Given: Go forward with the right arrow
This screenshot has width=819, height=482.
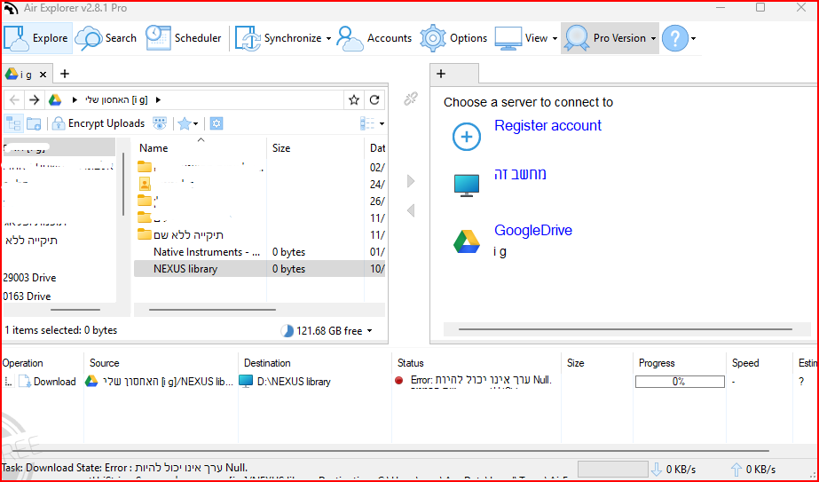Looking at the screenshot, I should (34, 99).
